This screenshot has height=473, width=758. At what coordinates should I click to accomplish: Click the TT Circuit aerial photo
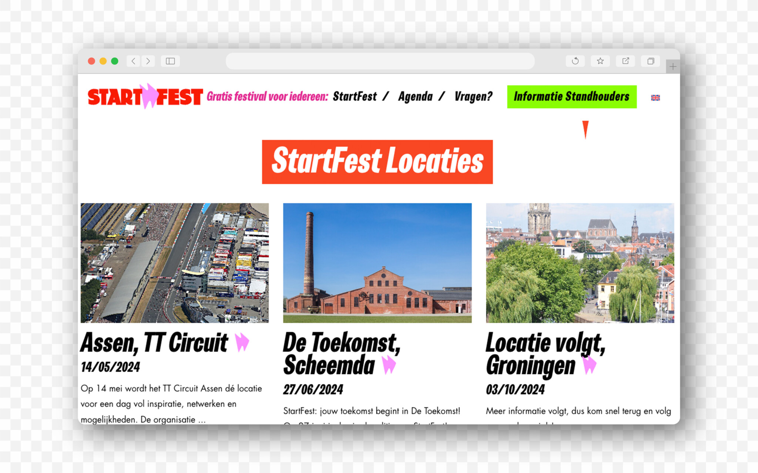pos(175,263)
